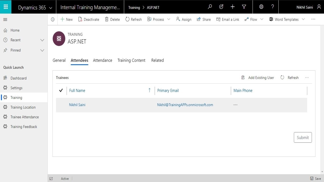This screenshot has height=182, width=324.
Task: Open Settings in Quick Launch
Action: (x=24, y=88)
